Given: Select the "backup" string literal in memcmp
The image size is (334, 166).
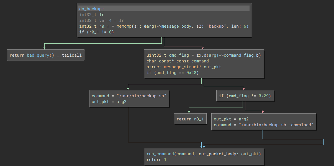Looking at the screenshot, I should pyautogui.click(x=217, y=26).
